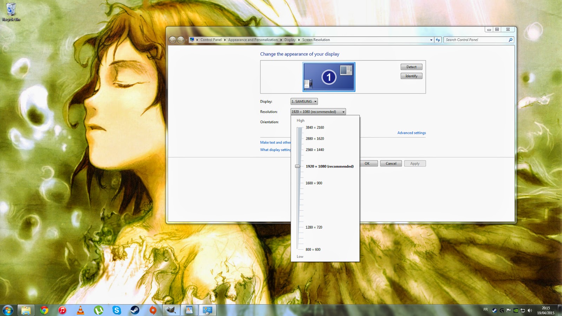Open the network connection tray icon
The image size is (562, 316).
pos(523,310)
